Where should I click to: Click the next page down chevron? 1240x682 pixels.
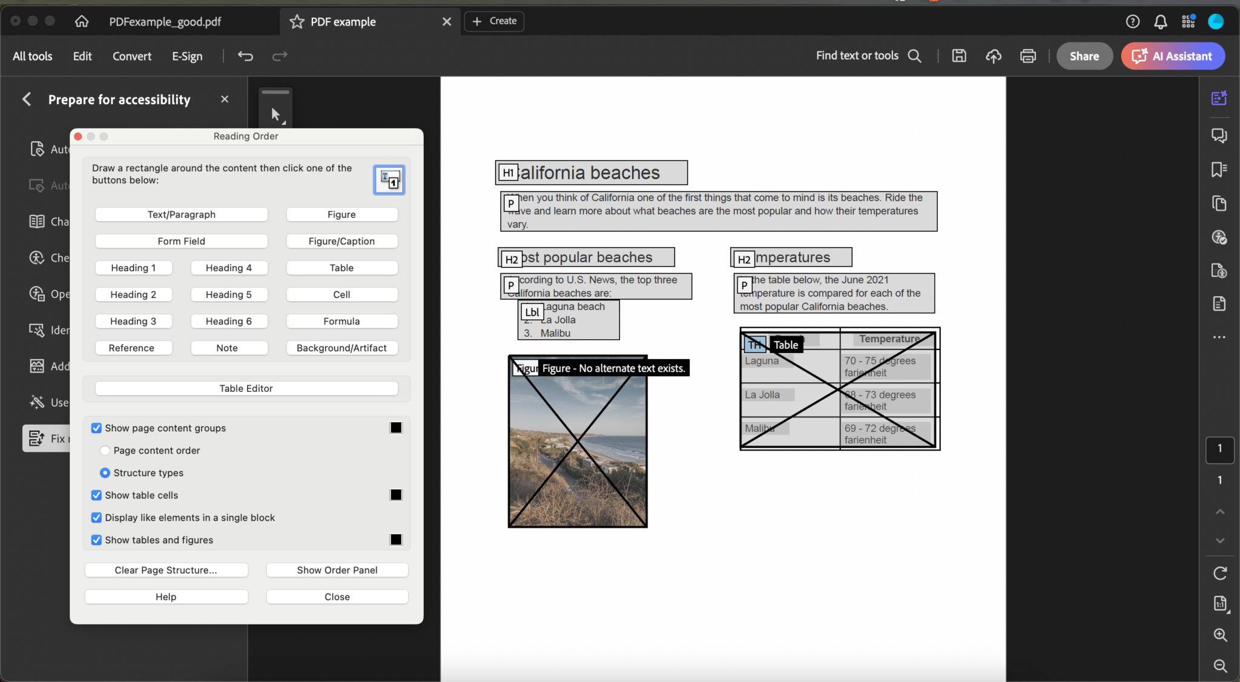click(1219, 540)
